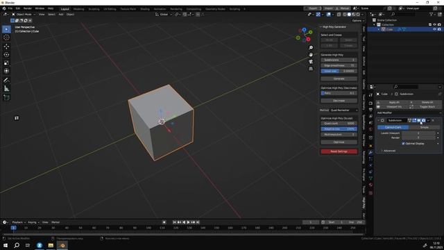The width and height of the screenshot is (444, 250).
Task: Choose the Transform tool
Action: click(6, 71)
